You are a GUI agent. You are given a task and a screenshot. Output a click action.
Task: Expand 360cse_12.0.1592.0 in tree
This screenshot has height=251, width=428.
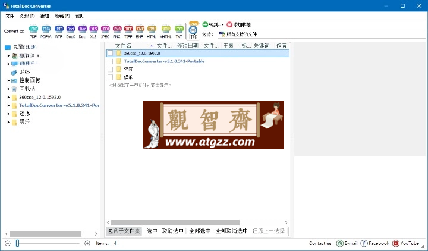pos(8,97)
